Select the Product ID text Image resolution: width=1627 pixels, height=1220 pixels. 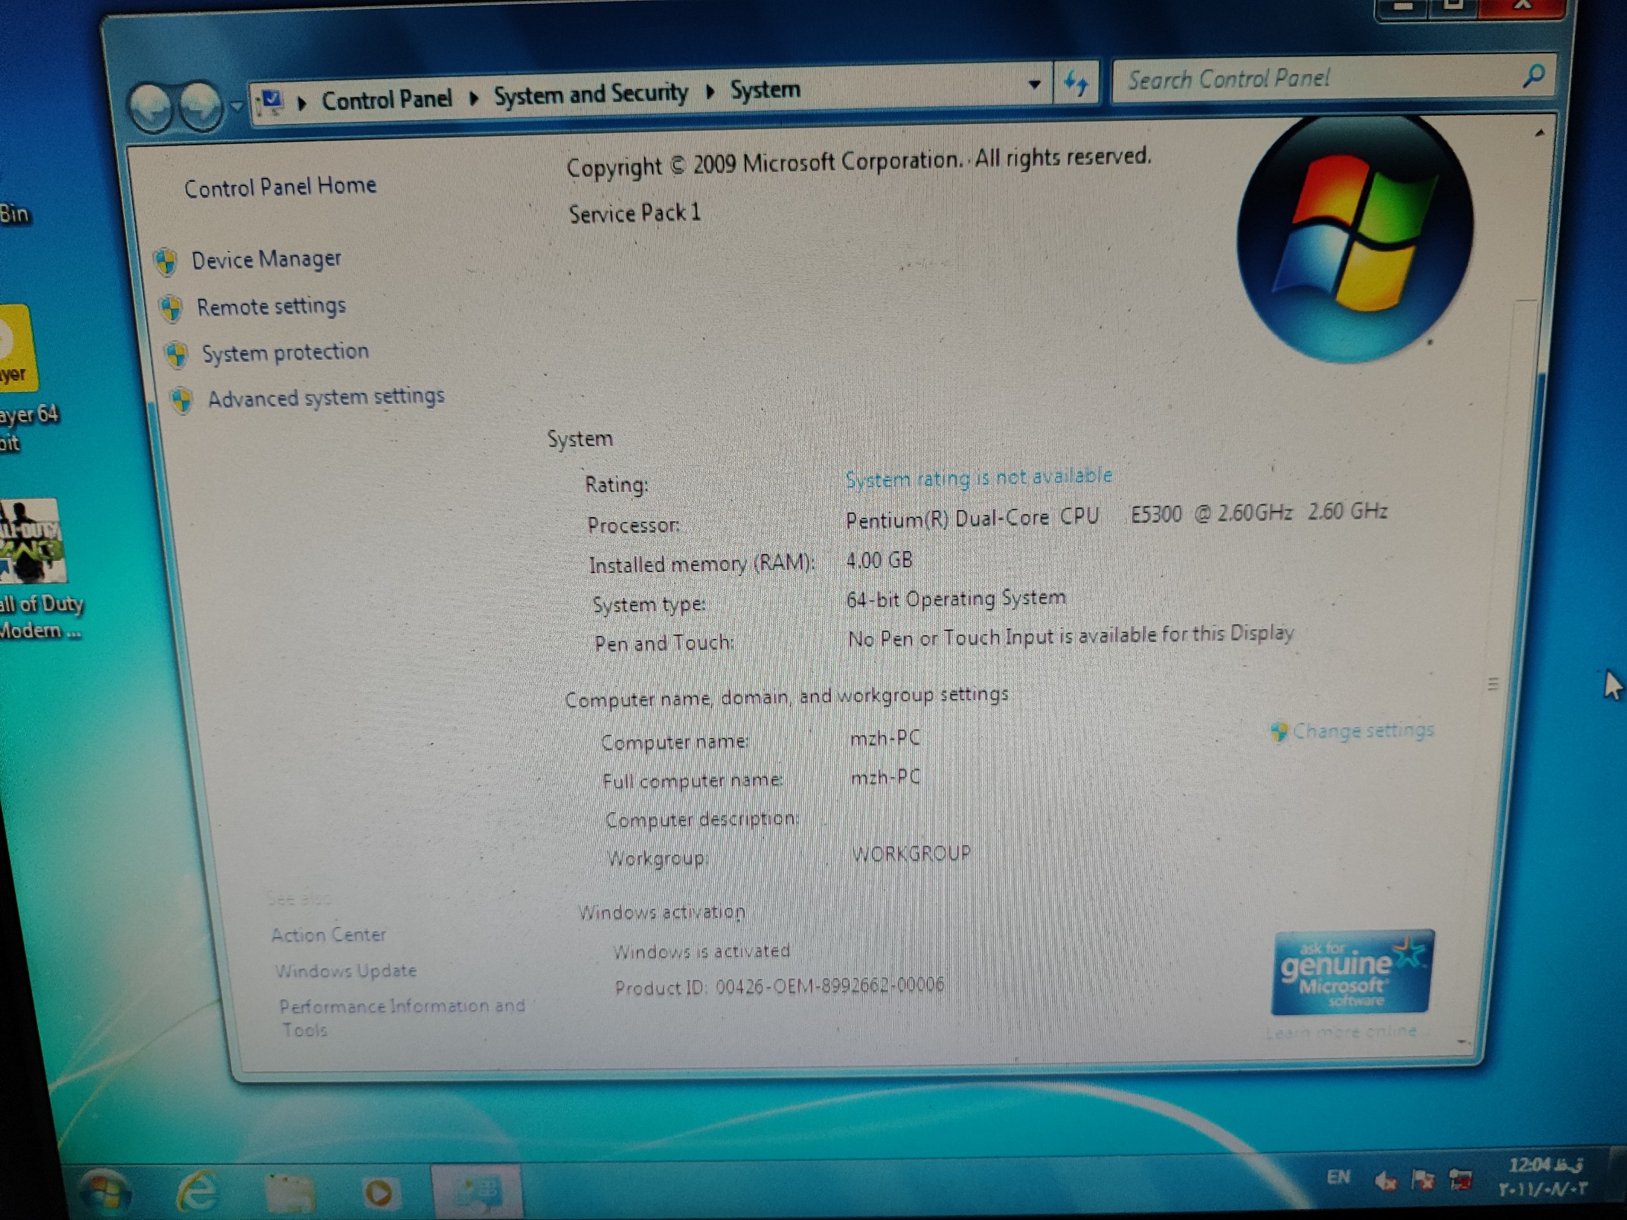(779, 986)
